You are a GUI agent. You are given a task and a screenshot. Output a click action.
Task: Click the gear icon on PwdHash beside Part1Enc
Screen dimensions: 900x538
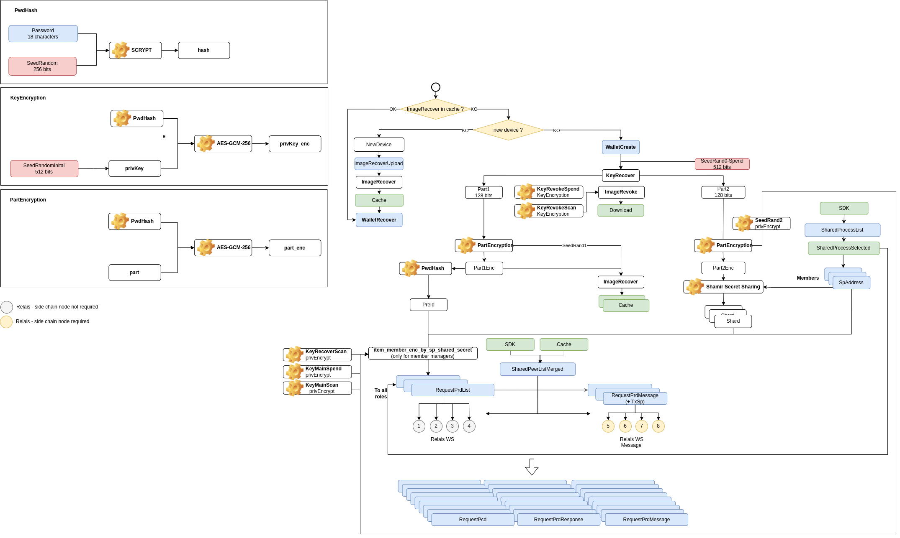411,268
